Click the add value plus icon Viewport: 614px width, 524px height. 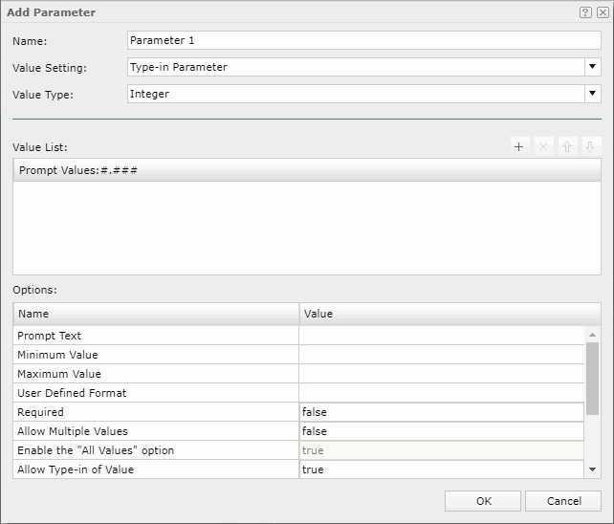point(519,147)
